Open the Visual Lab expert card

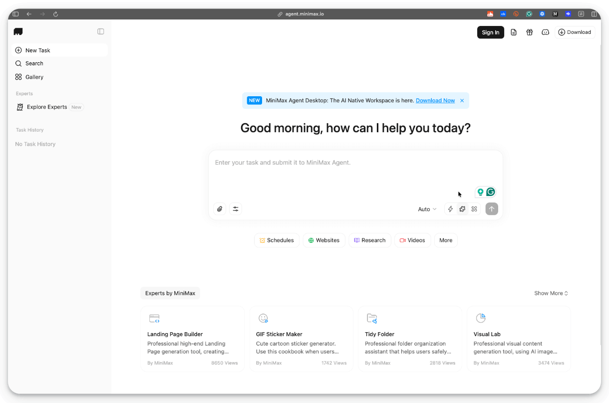(x=519, y=339)
